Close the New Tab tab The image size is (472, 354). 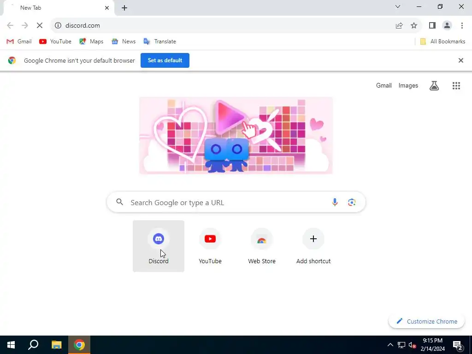coord(107,8)
